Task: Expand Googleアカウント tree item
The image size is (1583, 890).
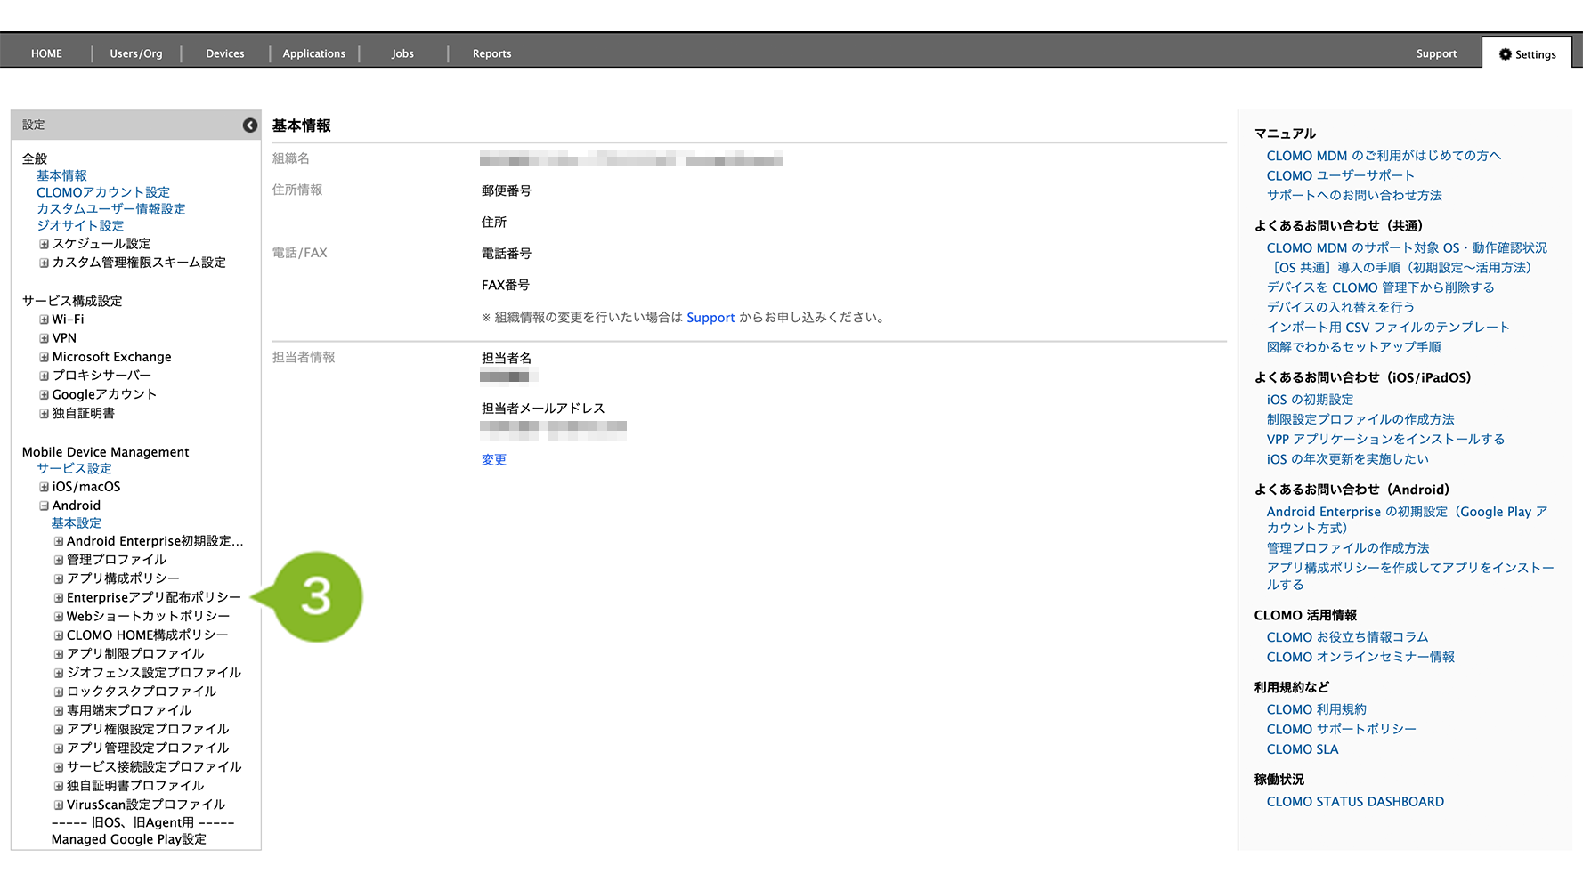Action: coord(44,394)
